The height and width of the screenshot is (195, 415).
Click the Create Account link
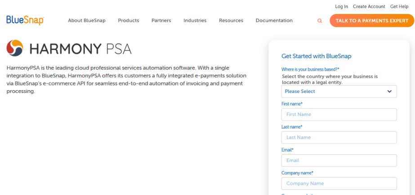tap(369, 7)
